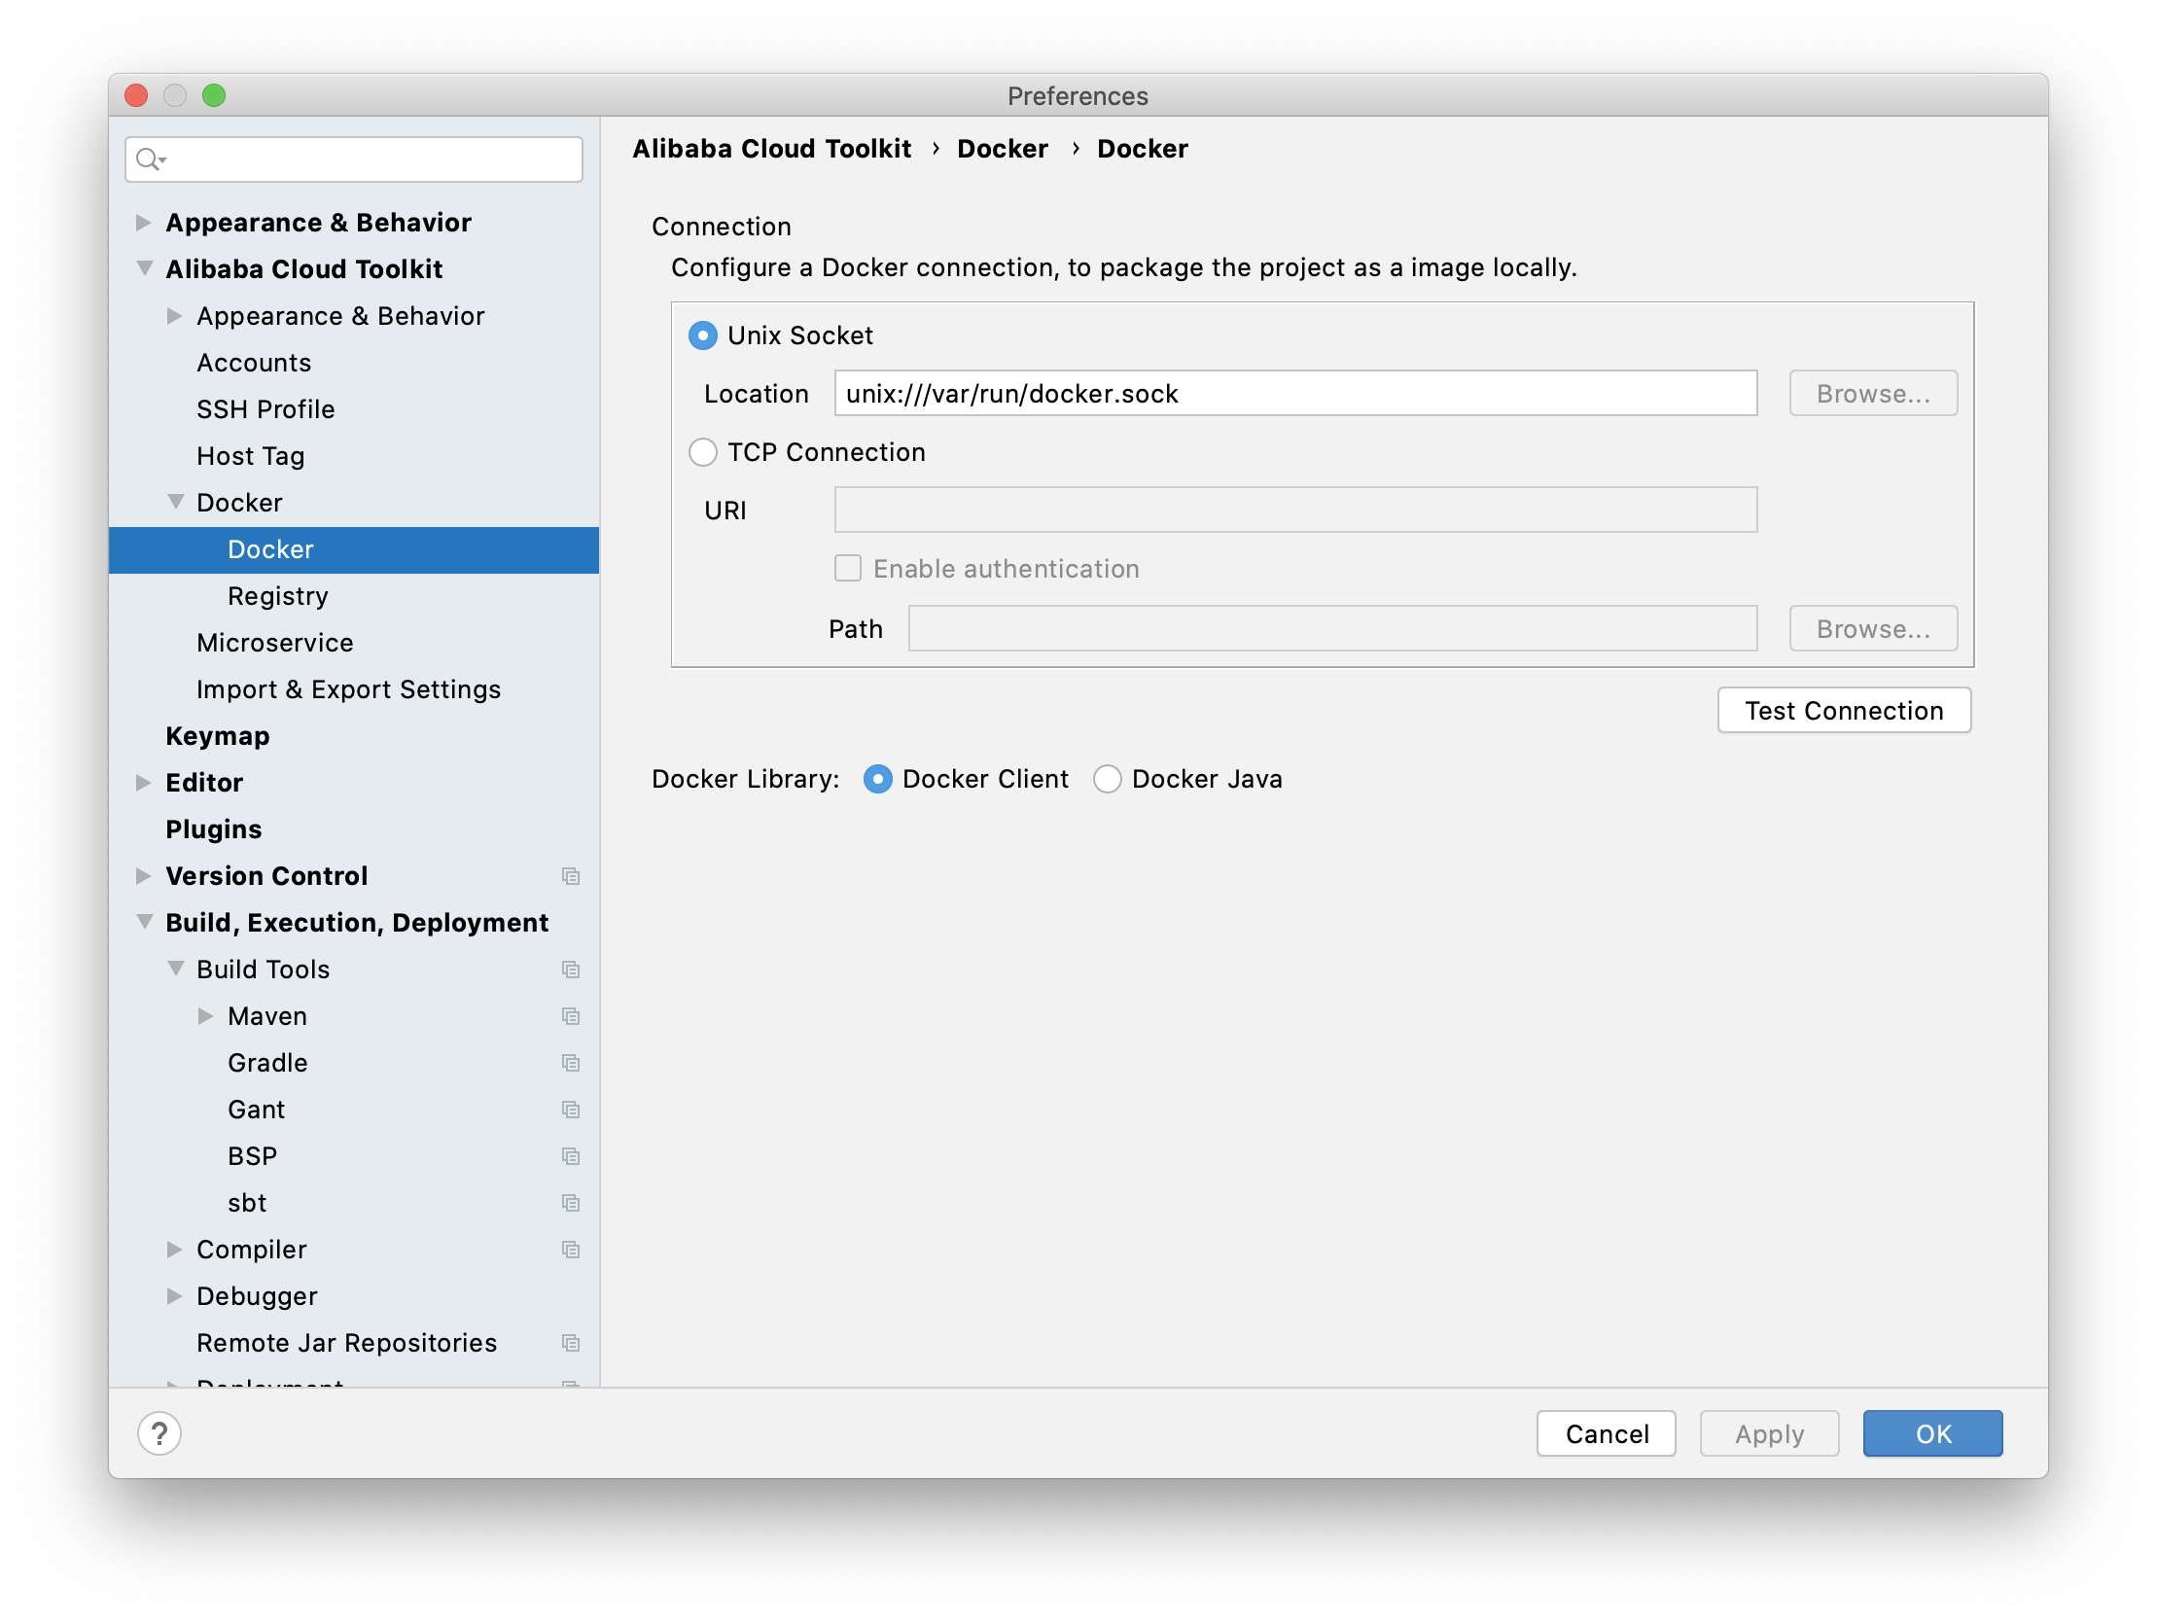This screenshot has height=1622, width=2157.
Task: Expand the Maven tree node
Action: coord(206,1016)
